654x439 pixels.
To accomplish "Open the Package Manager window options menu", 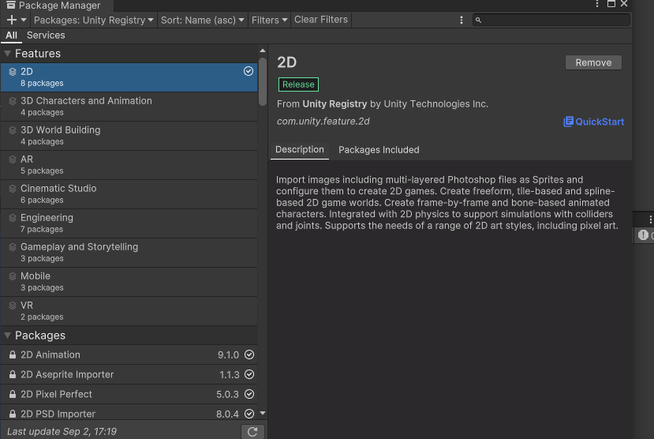I will coord(597,4).
